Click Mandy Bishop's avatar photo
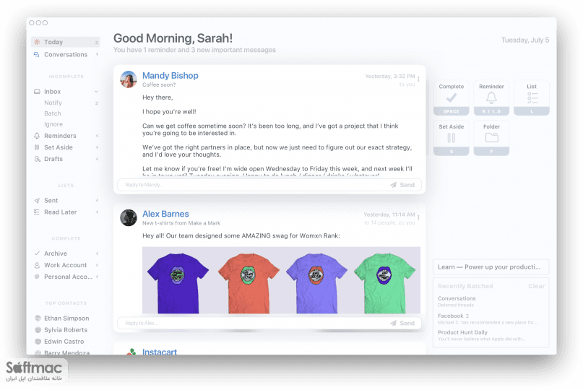The height and width of the screenshot is (390, 583). (129, 79)
